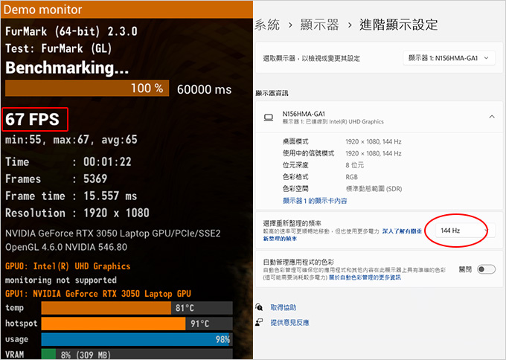Click the Time value 00:01:22

click(x=107, y=161)
